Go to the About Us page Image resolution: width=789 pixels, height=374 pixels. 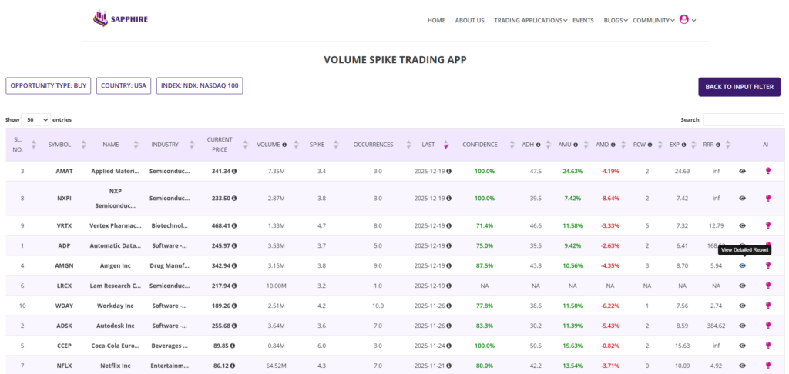[x=469, y=21]
